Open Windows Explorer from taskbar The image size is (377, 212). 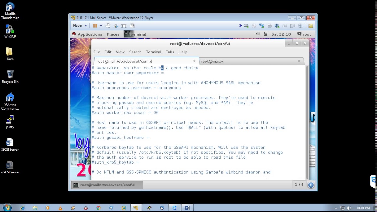[x=35, y=208]
